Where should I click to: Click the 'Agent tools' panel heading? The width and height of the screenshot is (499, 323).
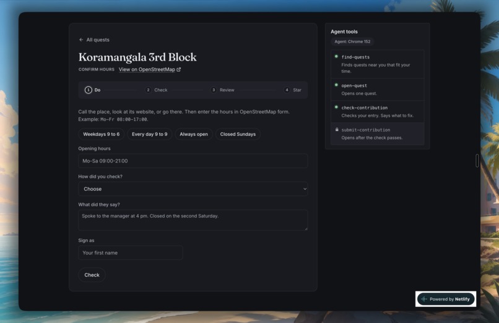pyautogui.click(x=344, y=31)
